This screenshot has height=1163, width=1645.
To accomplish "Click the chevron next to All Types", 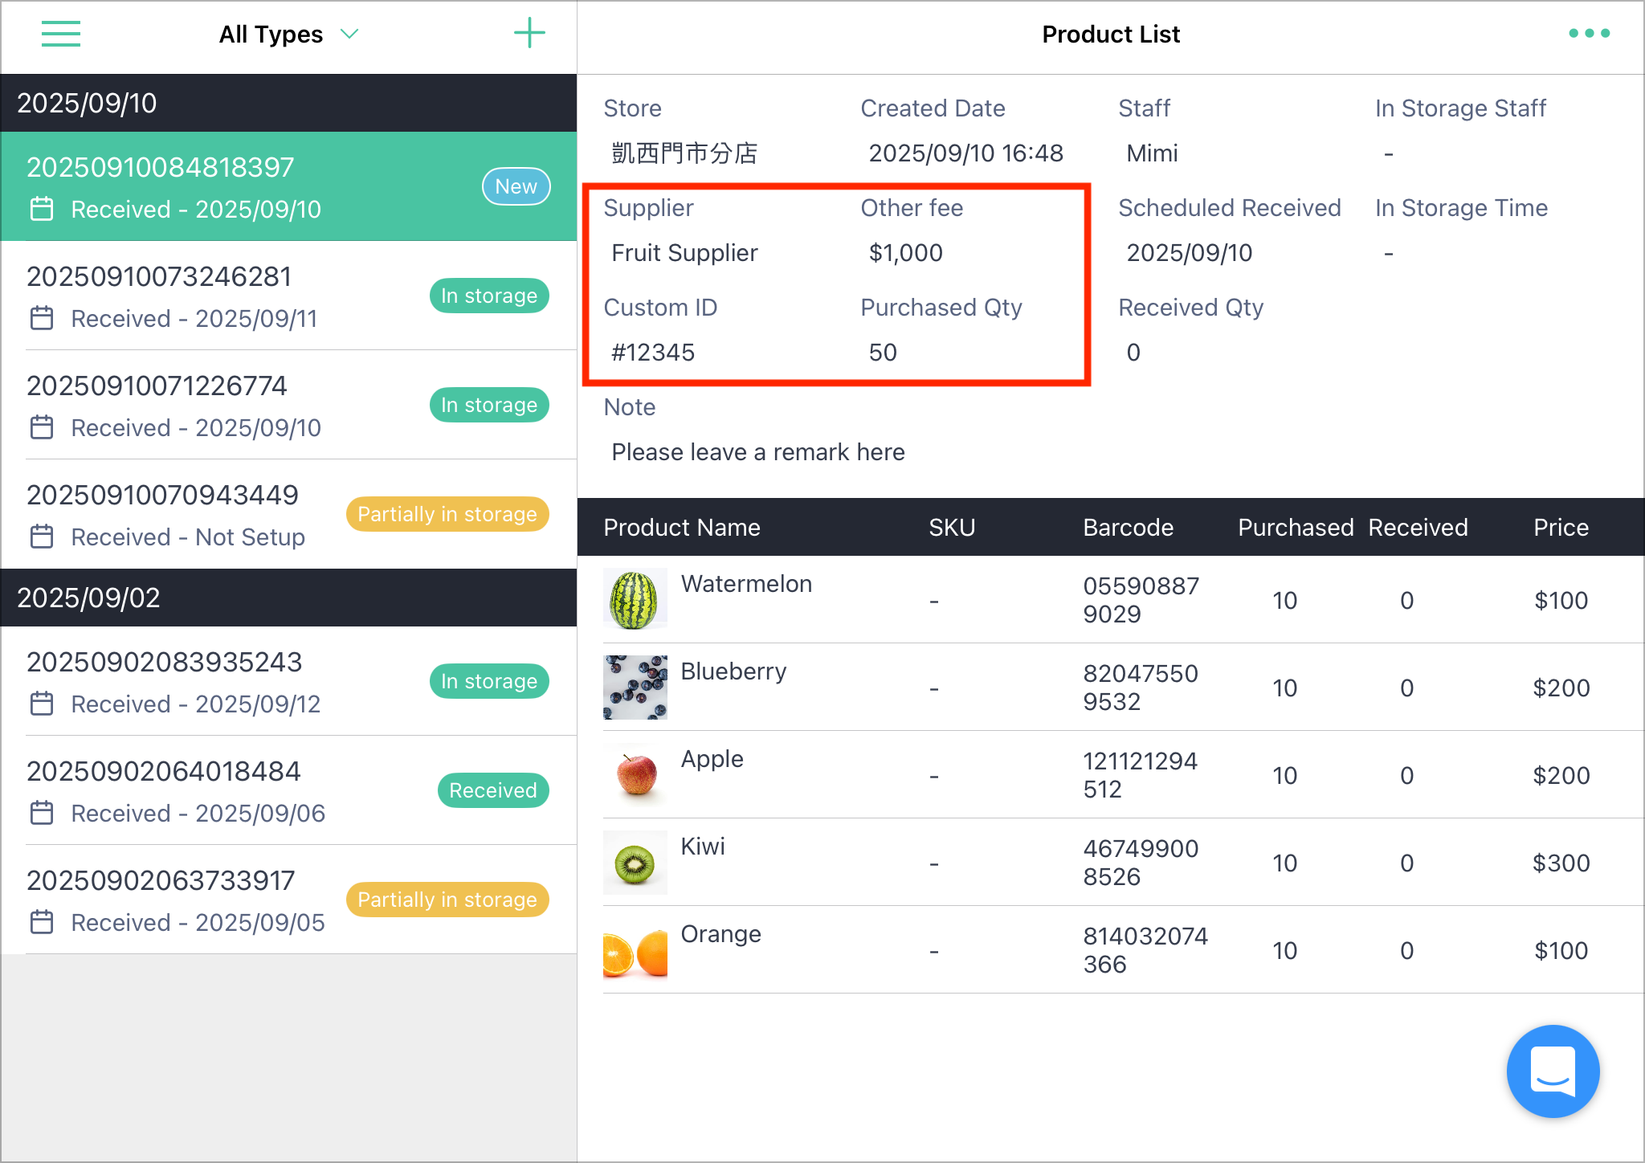I will click(349, 34).
